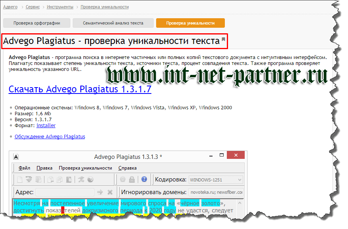Viewport: 348px width, 229px height.
Task: Click the Скачать Advego Plagiatus 1.3.1.7 link
Action: (80, 89)
